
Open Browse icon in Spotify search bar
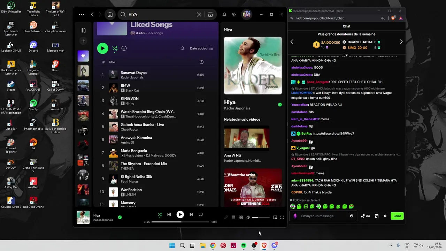(210, 14)
